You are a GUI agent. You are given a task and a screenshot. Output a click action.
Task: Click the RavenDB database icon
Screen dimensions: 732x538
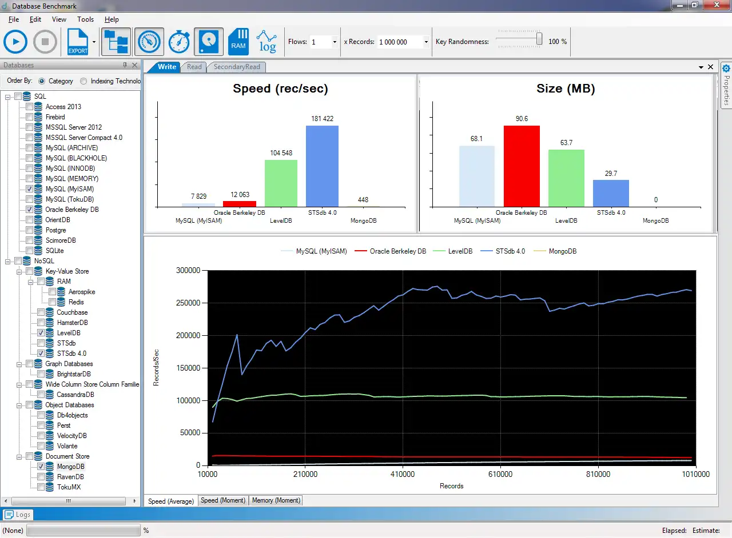coord(50,477)
